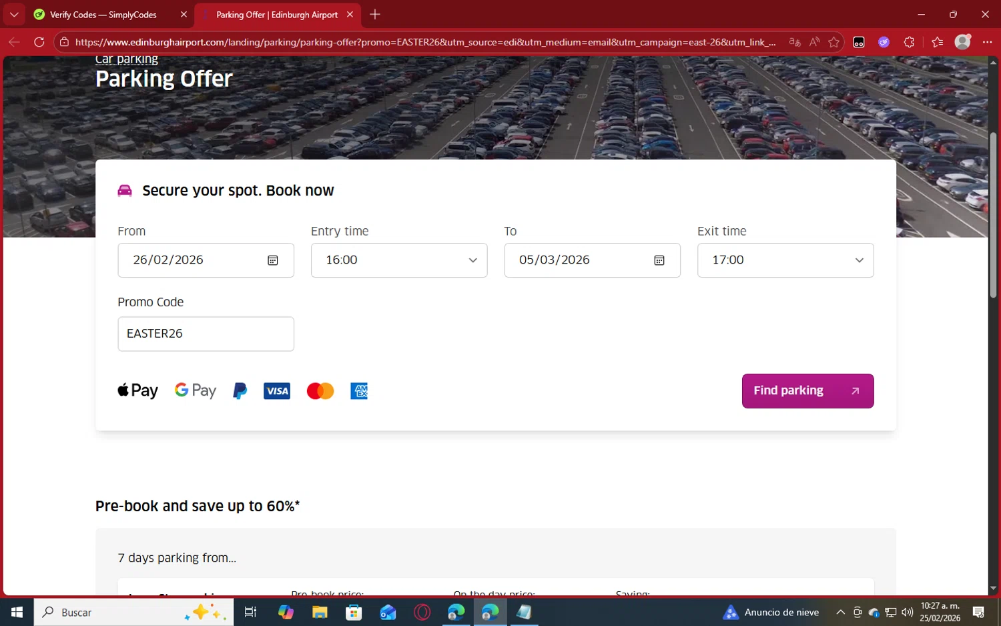Image resolution: width=1001 pixels, height=626 pixels.
Task: Open the Favorites list icon
Action: pos(938,42)
